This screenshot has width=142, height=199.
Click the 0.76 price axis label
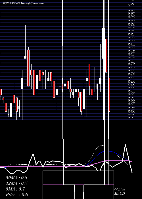131,74
